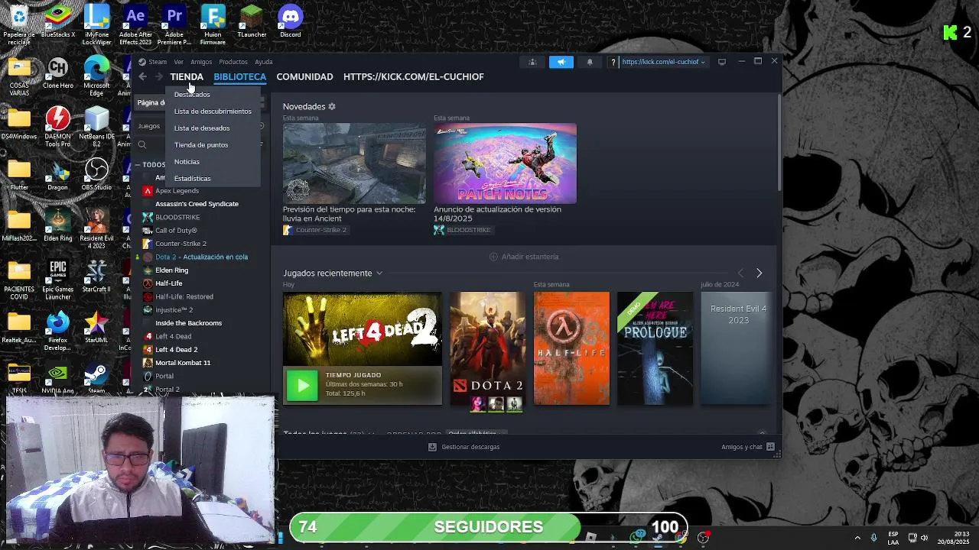Click the next arrow in Jugados recientemente

(759, 273)
